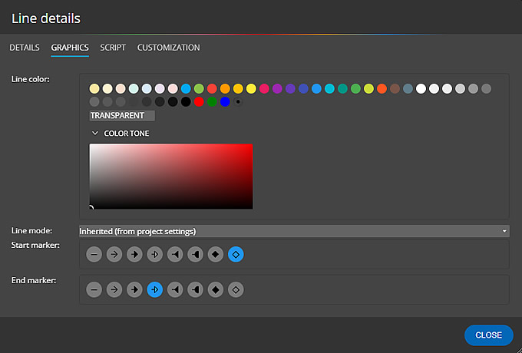Collapse the COLOR TONE section chevron

click(x=95, y=134)
